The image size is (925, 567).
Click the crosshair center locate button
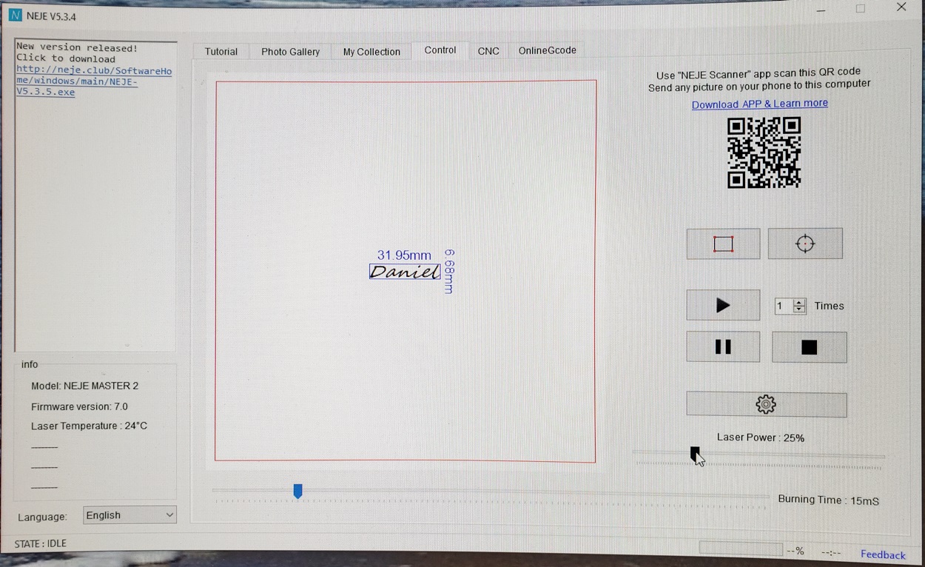tap(805, 244)
